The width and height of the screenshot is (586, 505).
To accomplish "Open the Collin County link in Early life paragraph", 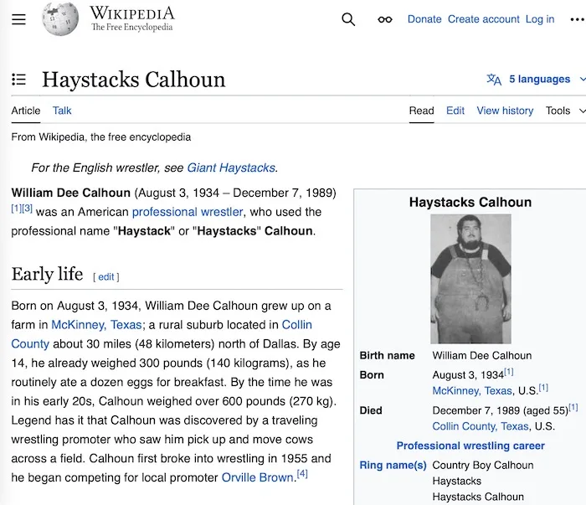I will (x=162, y=334).
